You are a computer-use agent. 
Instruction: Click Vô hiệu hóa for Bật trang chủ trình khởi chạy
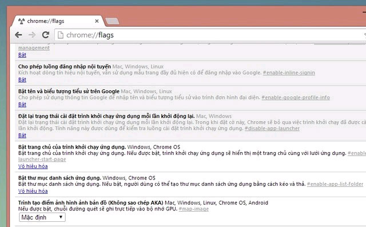pyautogui.click(x=33, y=166)
